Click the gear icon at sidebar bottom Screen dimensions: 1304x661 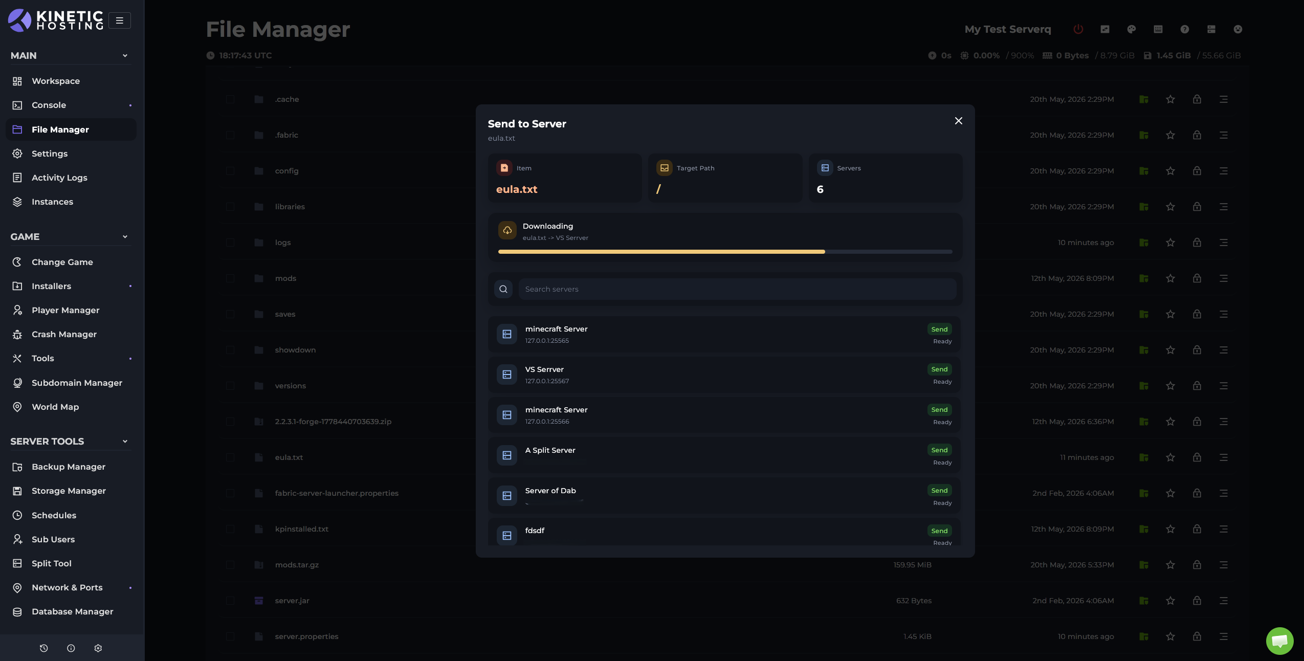point(98,648)
